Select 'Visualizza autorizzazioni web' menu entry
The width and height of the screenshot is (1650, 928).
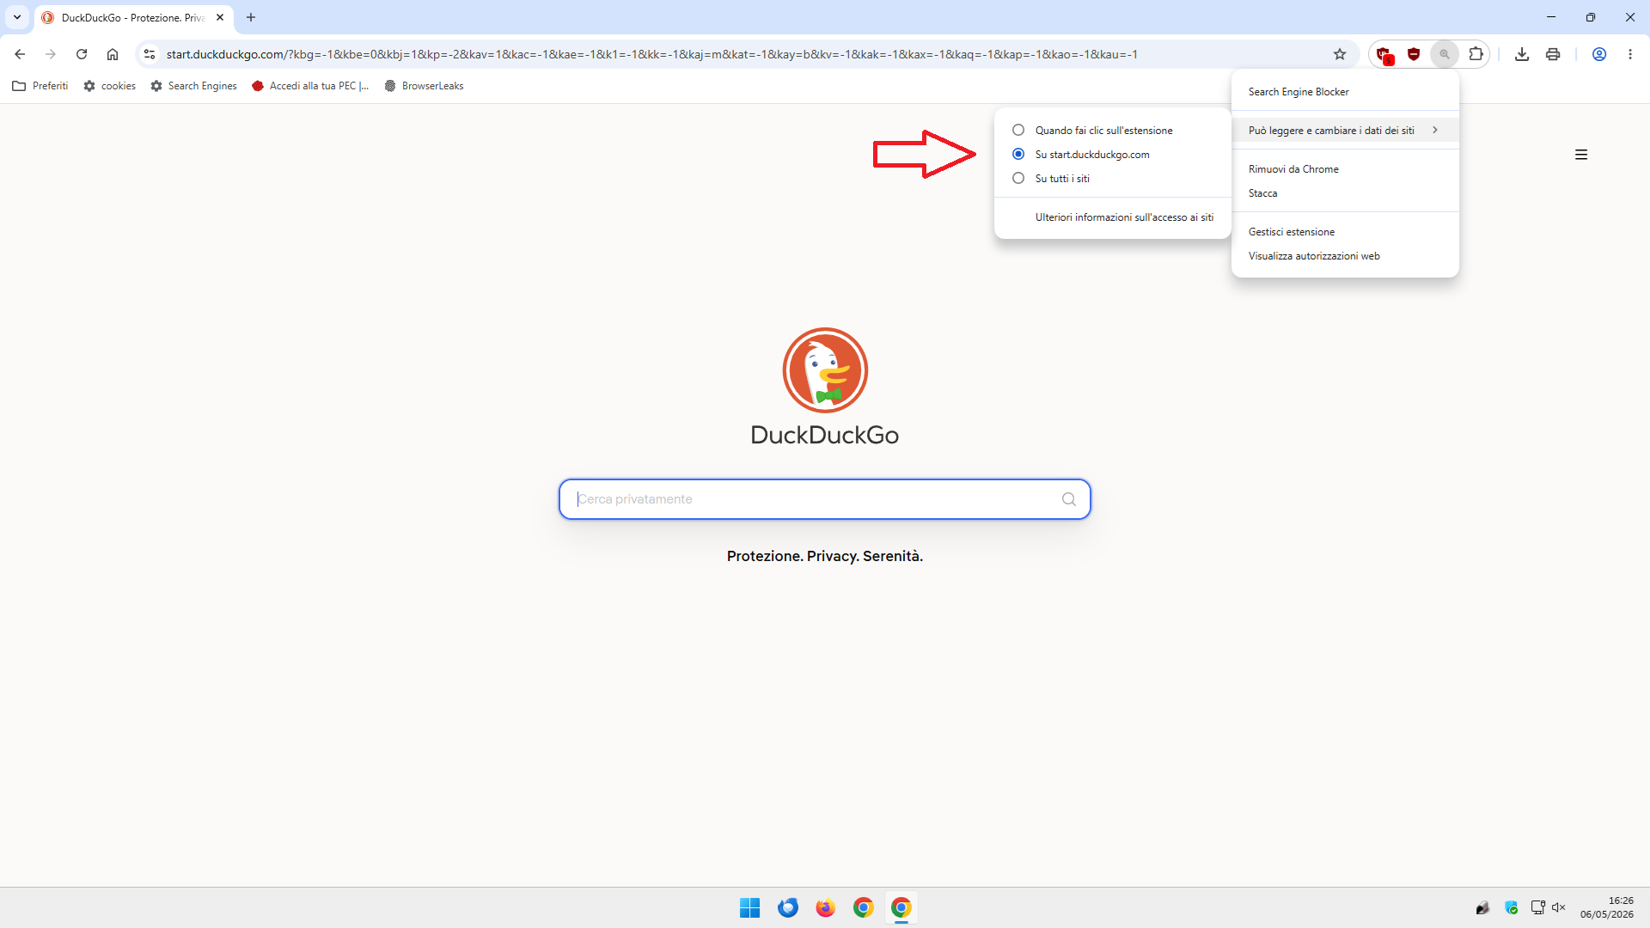pyautogui.click(x=1345, y=256)
